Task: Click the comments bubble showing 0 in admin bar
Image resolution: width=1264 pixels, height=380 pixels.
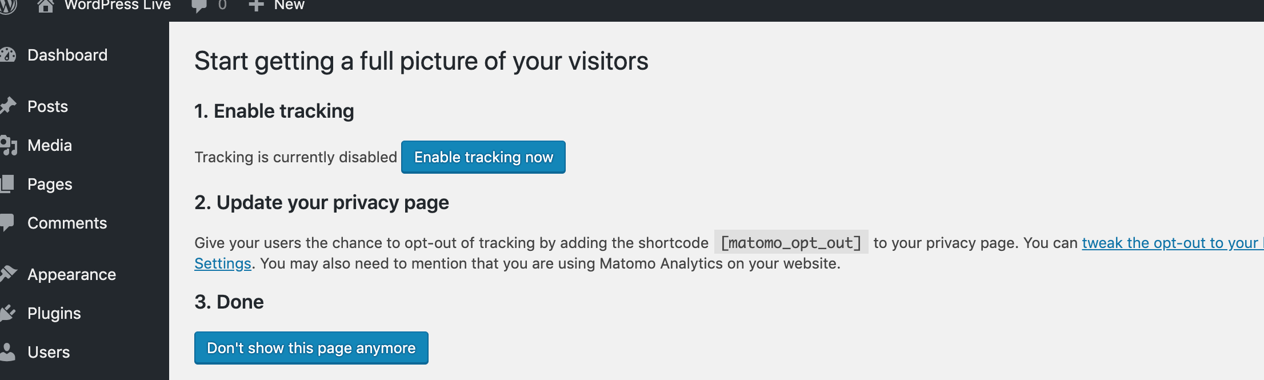Action: pos(209,6)
